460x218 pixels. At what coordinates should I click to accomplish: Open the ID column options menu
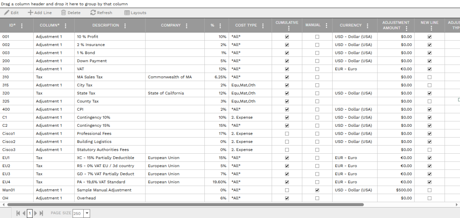pyautogui.click(x=22, y=26)
